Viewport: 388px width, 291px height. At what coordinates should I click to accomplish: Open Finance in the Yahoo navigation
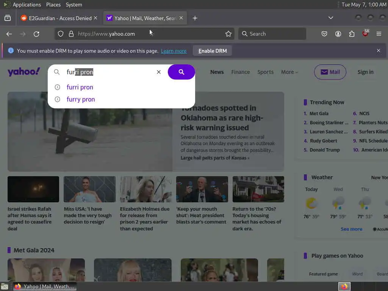pos(241,72)
